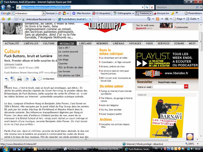The width and height of the screenshot is (203, 152).
Task: Click the Home icon in command bar
Action: click(x=149, y=19)
